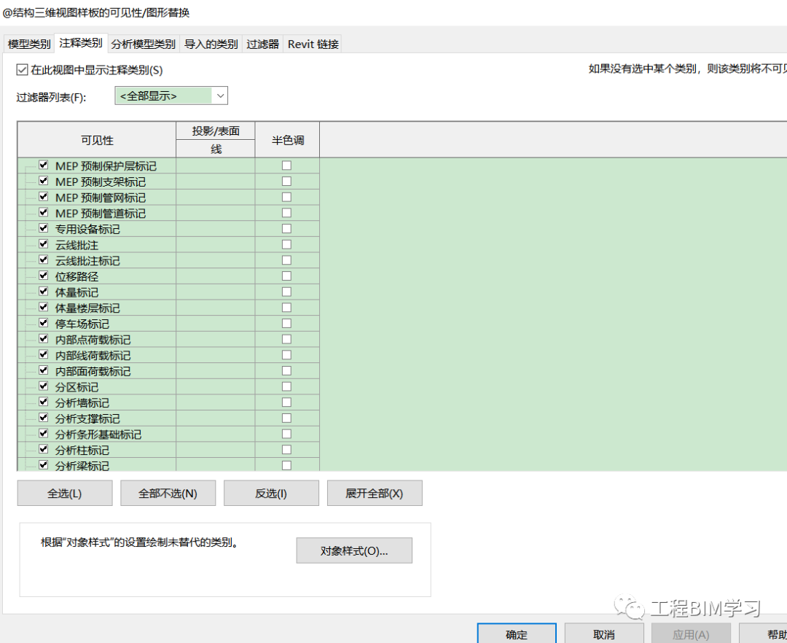Screen dimensions: 787x643
Task: Toggle visibility of 位移路径
Action: click(43, 276)
